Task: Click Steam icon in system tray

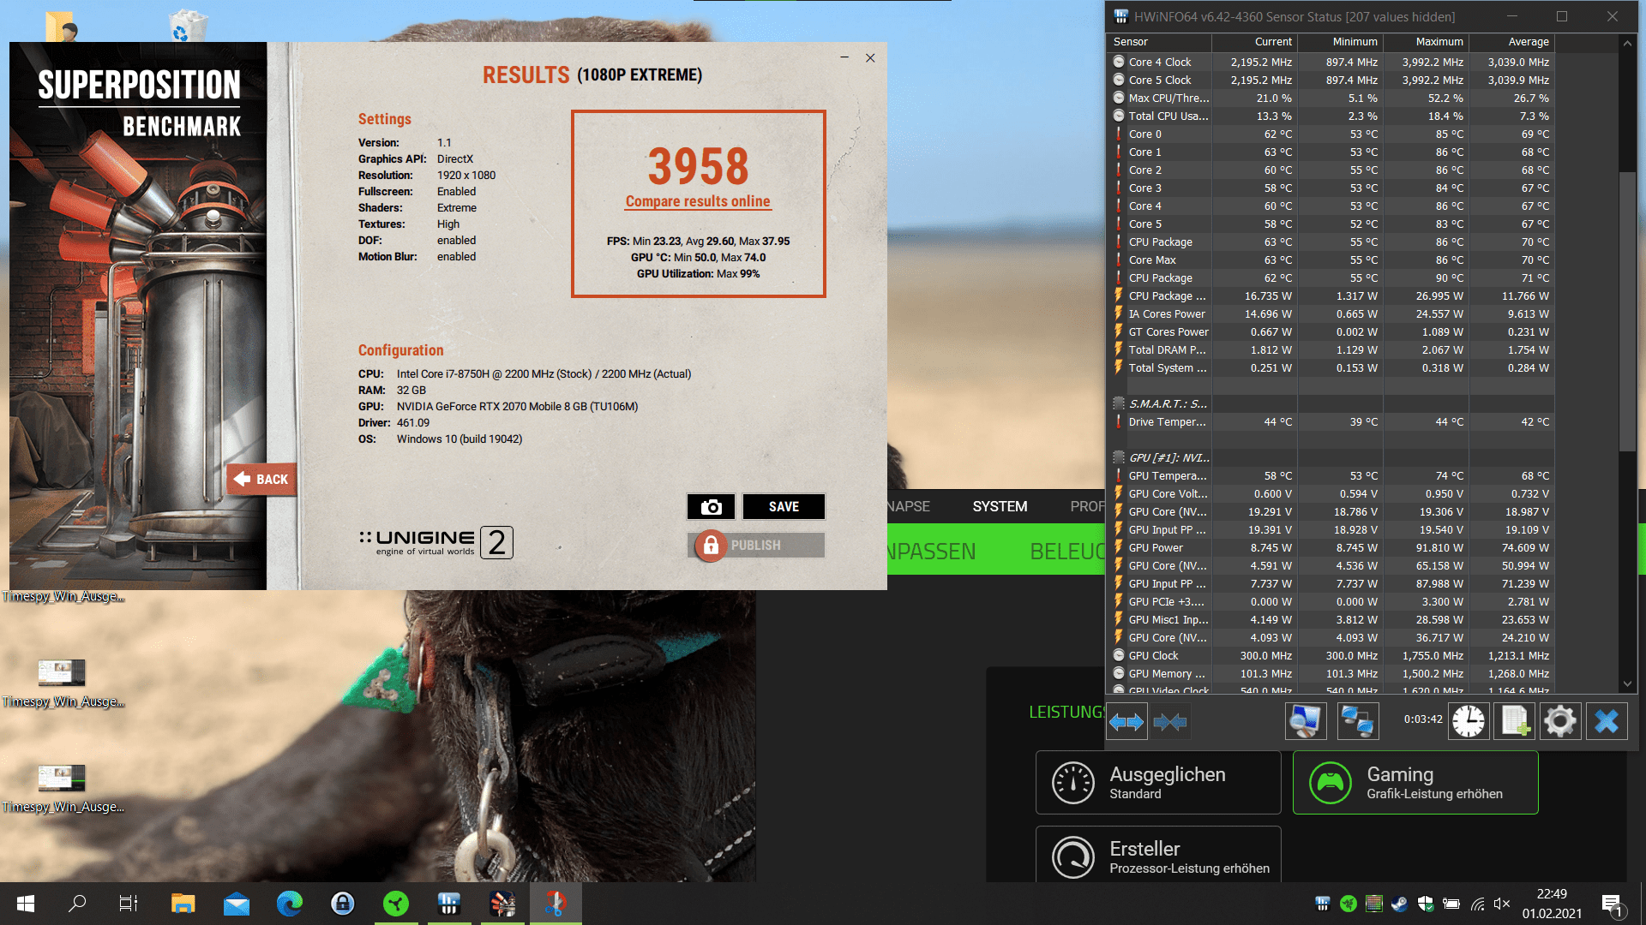Action: click(1399, 904)
